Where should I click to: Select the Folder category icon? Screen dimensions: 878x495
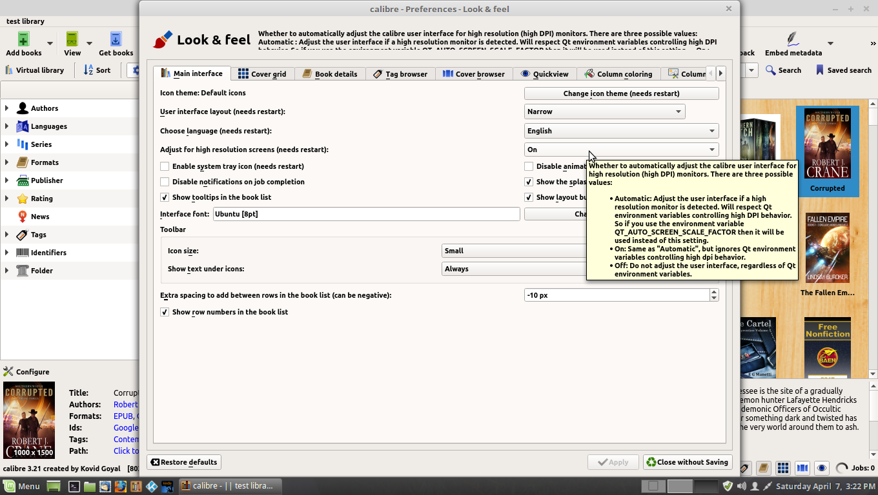coord(23,271)
